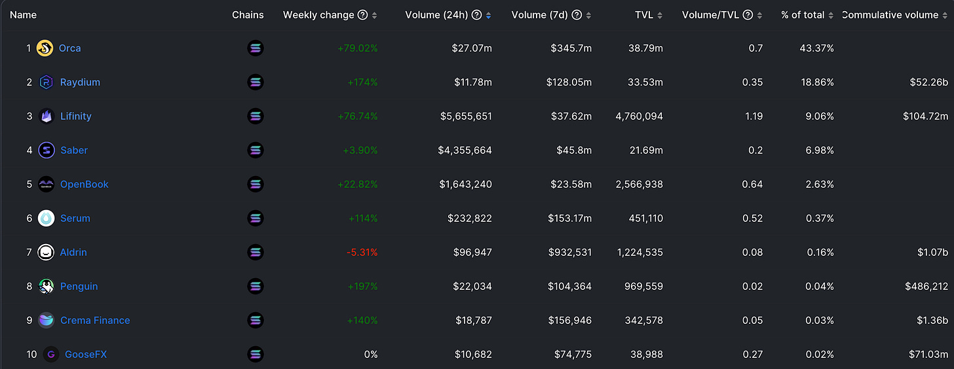Open the GooseFX protocol link

click(86, 354)
